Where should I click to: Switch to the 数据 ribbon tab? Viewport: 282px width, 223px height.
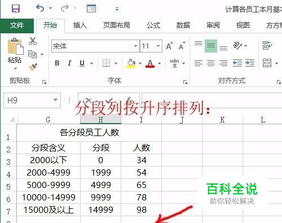tap(183, 25)
